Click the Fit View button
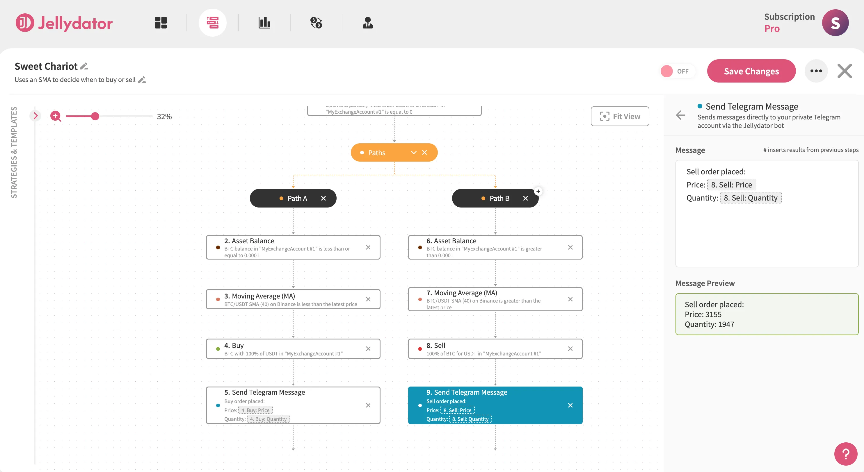This screenshot has width=864, height=472. click(x=620, y=116)
